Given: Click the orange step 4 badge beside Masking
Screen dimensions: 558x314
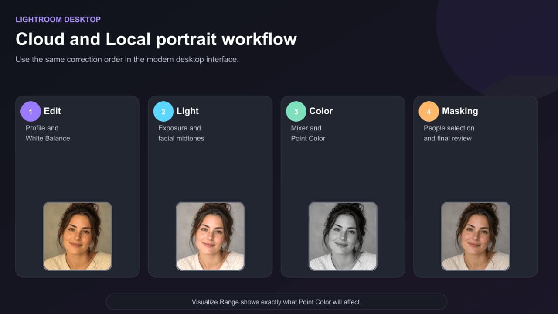Looking at the screenshot, I should (x=429, y=112).
